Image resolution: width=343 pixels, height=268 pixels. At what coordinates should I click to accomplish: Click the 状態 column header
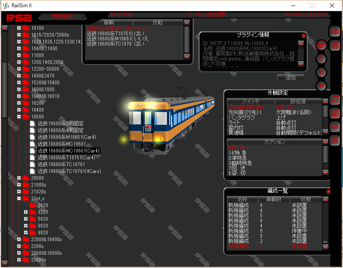(x=306, y=199)
